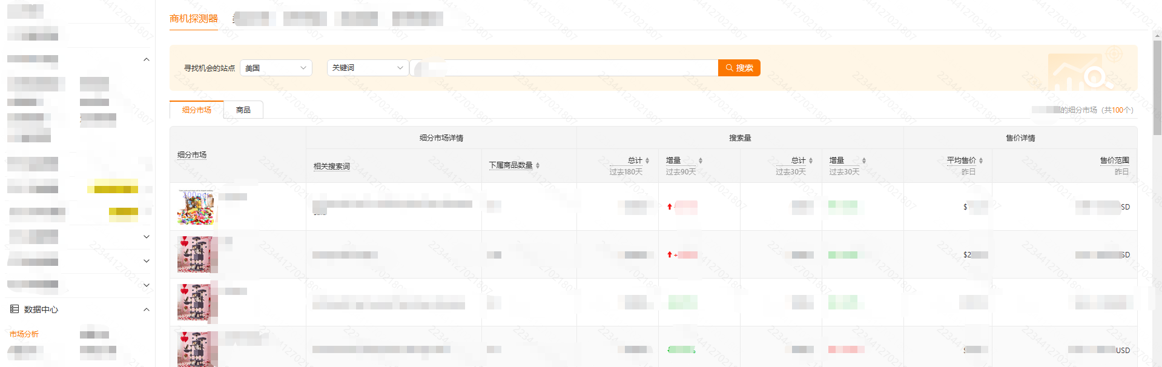This screenshot has height=367, width=1162.
Task: Sort by 下属商品数量 column arrows
Action: (538, 165)
